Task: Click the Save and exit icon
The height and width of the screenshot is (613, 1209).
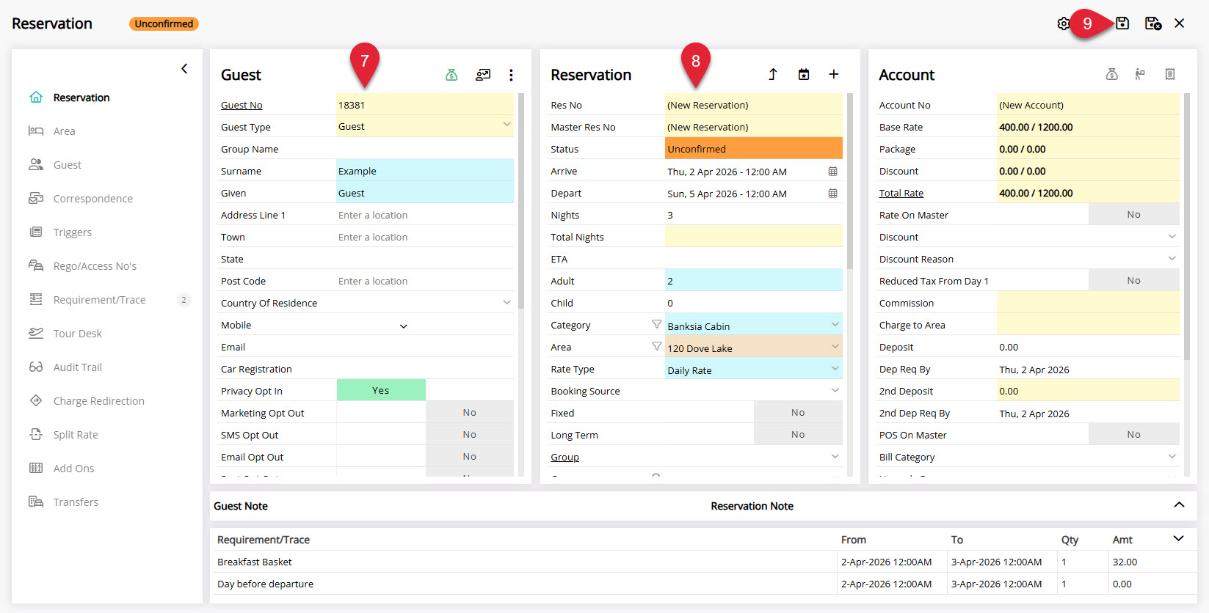Action: click(1153, 23)
